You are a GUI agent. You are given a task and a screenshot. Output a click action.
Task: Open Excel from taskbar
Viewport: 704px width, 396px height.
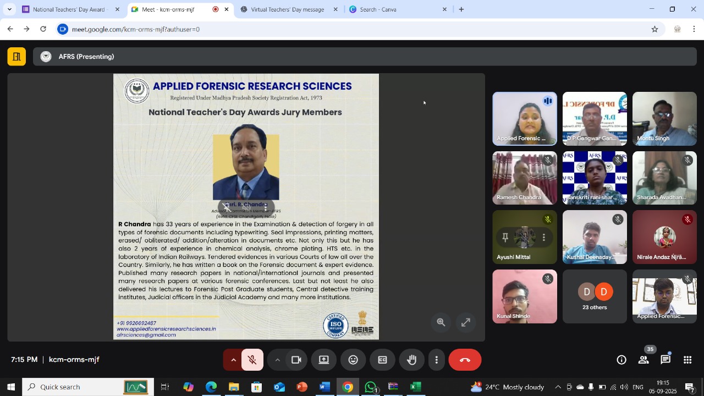tap(416, 387)
